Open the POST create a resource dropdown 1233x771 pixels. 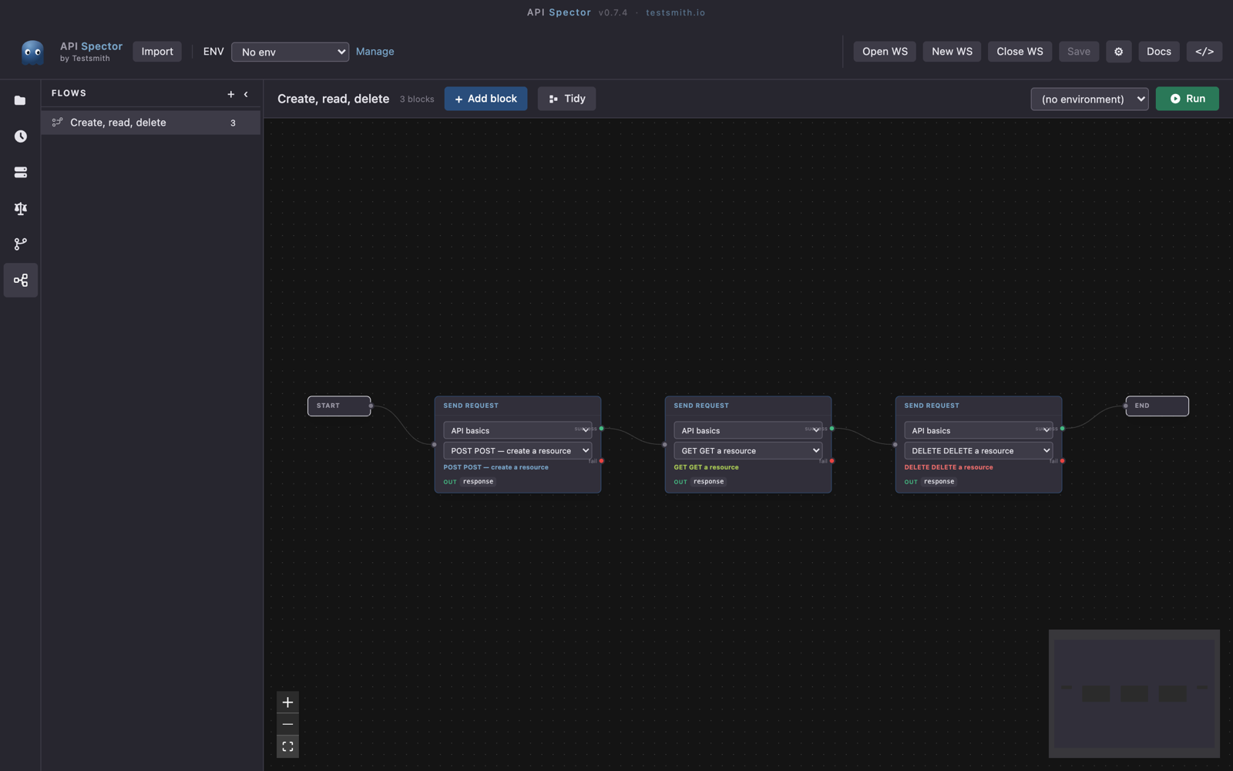coord(517,450)
